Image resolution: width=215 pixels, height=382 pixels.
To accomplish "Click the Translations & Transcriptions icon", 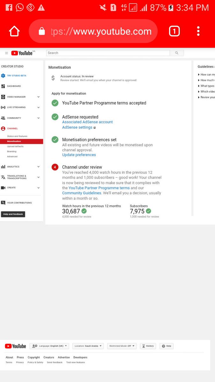I will coord(3,177).
